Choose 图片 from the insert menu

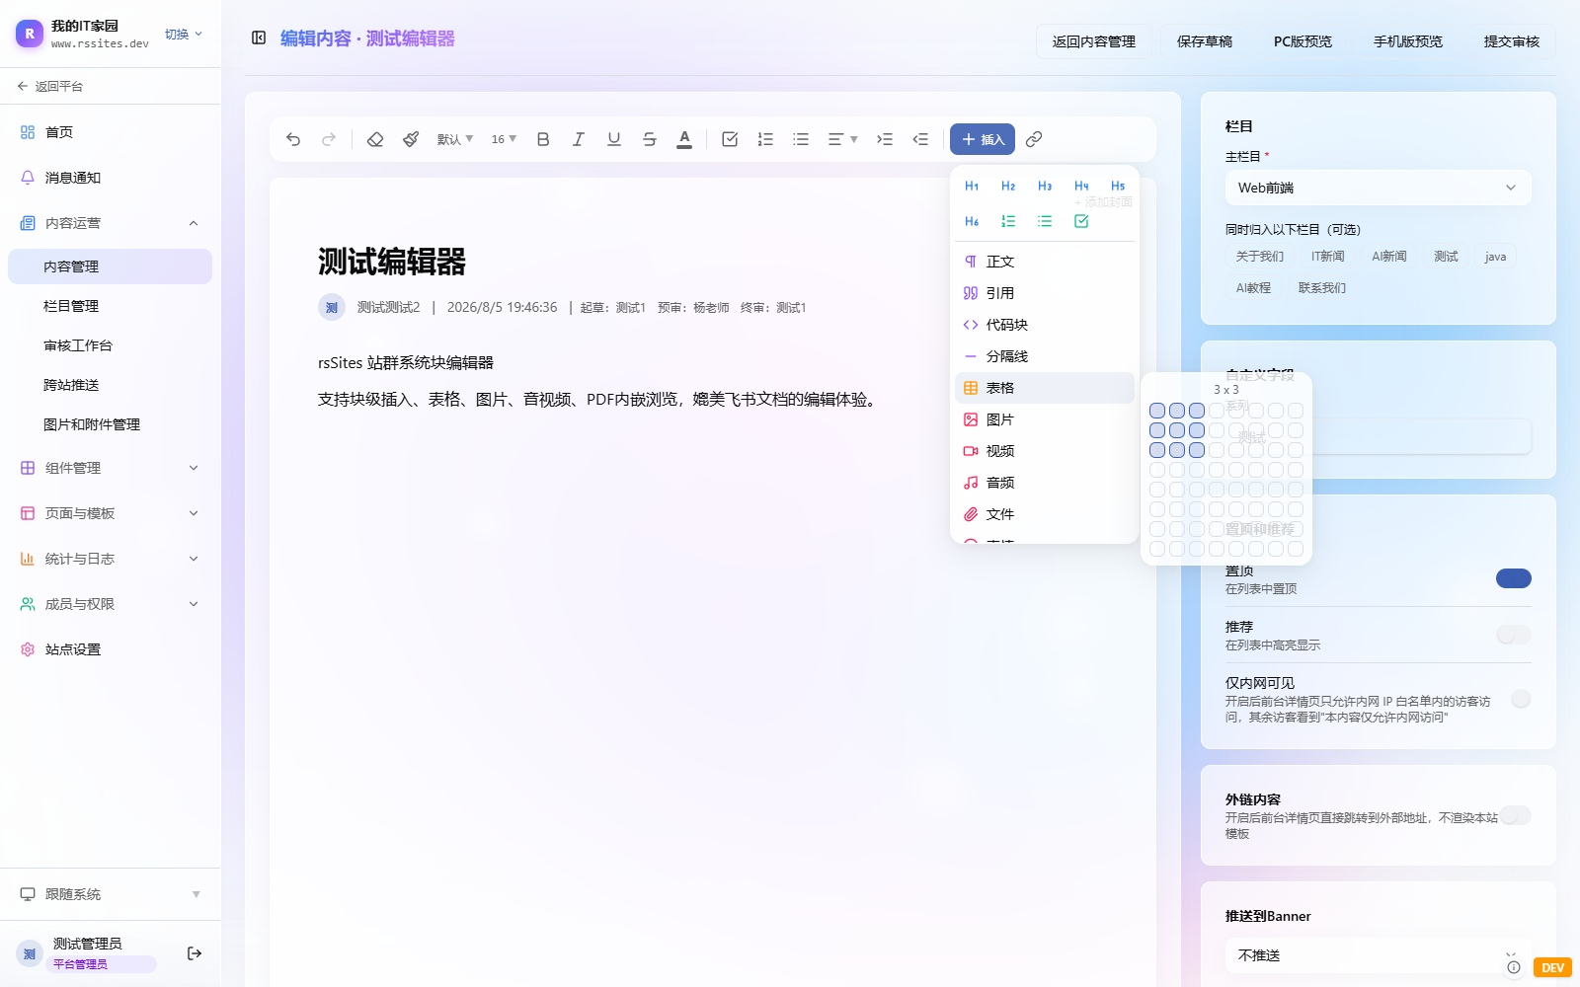coord(1044,419)
